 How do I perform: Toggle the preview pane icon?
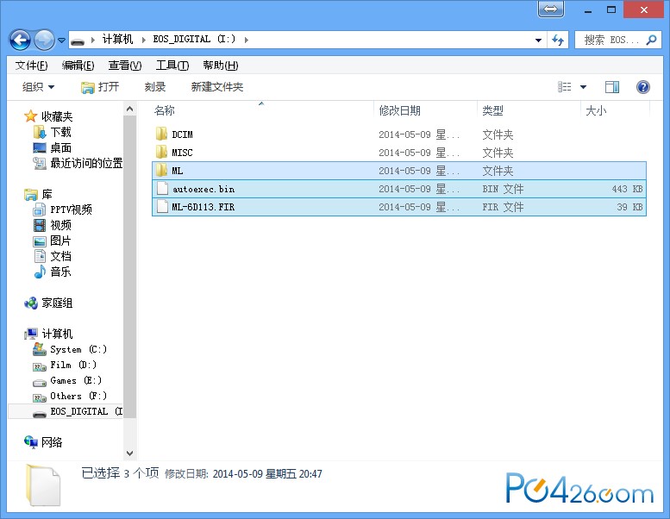tap(612, 87)
